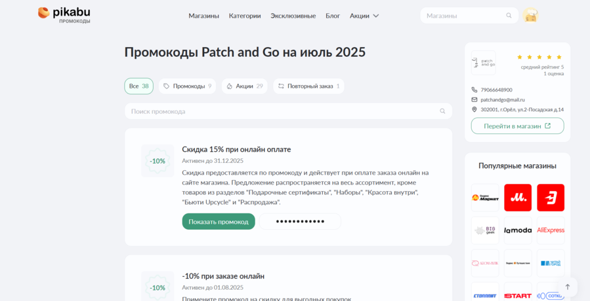Click the five-star rating of the store
590x301 pixels.
pyautogui.click(x=539, y=57)
